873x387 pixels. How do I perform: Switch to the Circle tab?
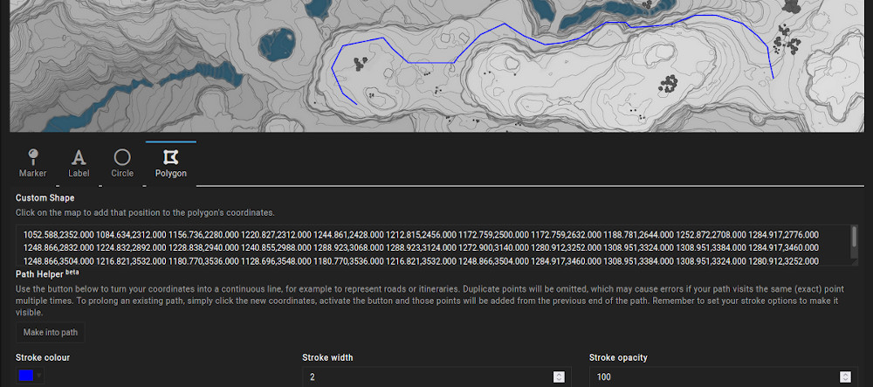pos(122,163)
